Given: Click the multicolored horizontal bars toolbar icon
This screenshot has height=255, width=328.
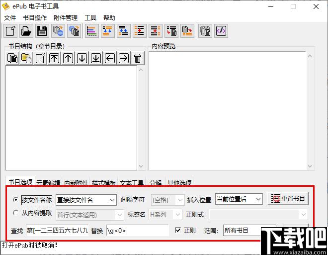Looking at the screenshot, I should [x=91, y=31].
